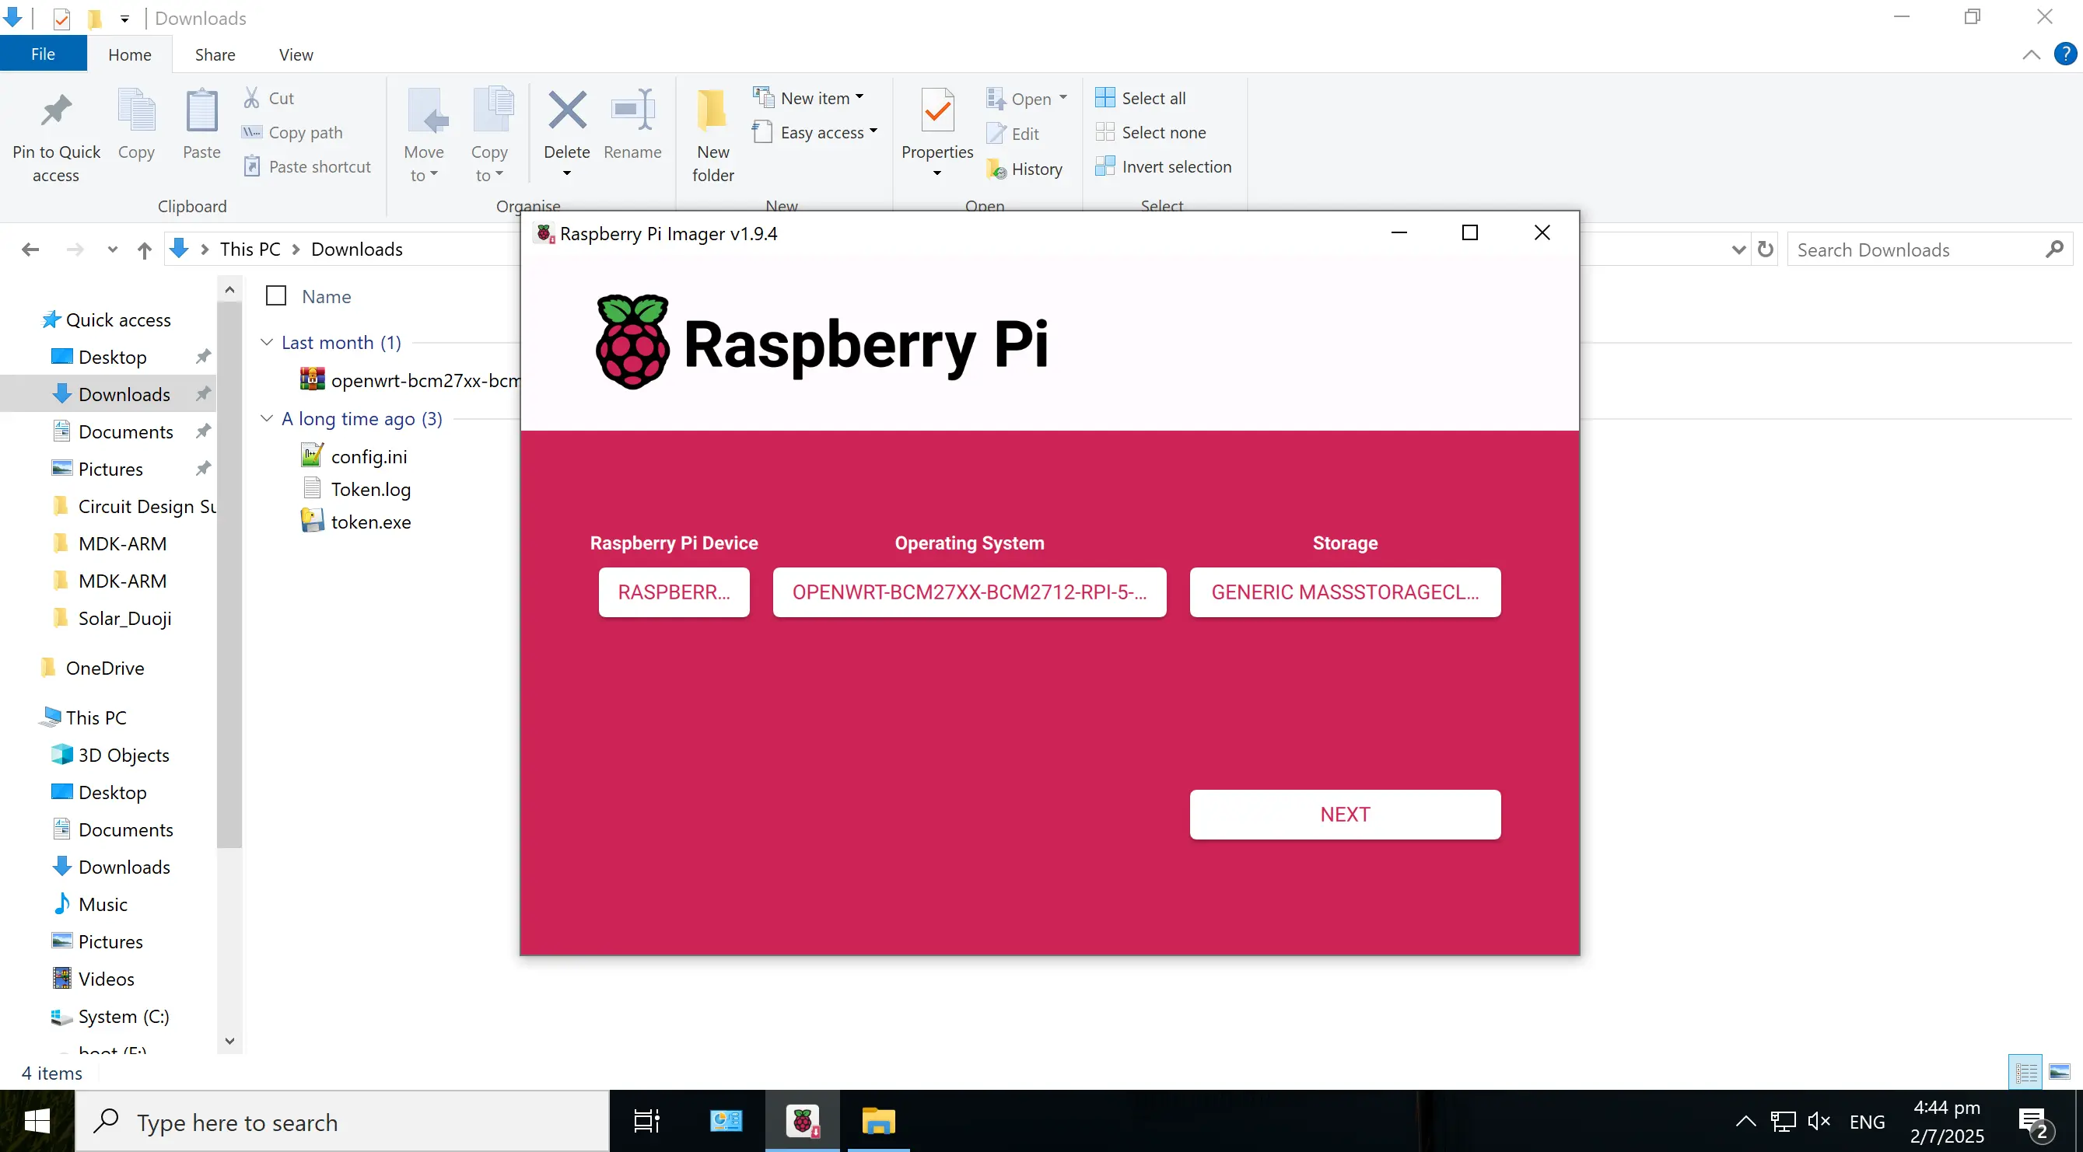Switch to Details view layout icon
The height and width of the screenshot is (1152, 2083).
[x=2025, y=1073]
